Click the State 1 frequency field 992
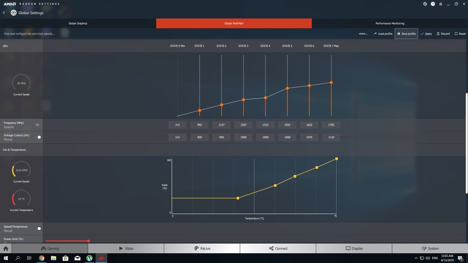This screenshot has width=468, height=263. (200, 125)
